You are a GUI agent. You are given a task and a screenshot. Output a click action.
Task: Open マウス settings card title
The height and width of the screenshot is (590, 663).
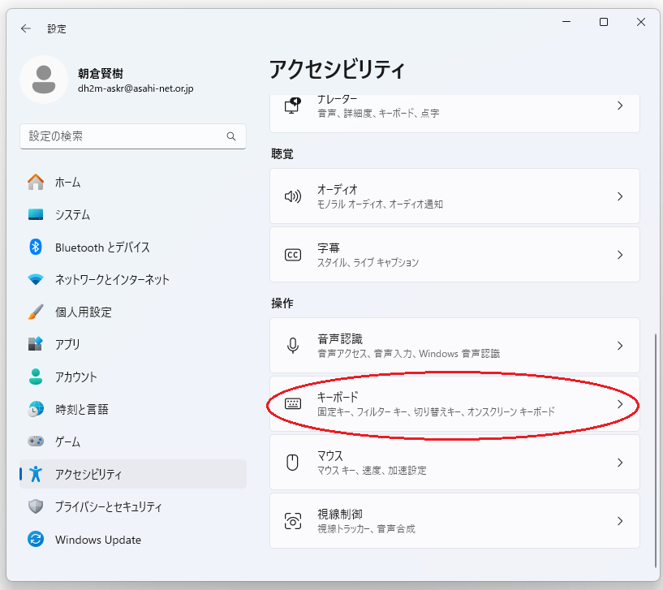tap(330, 455)
